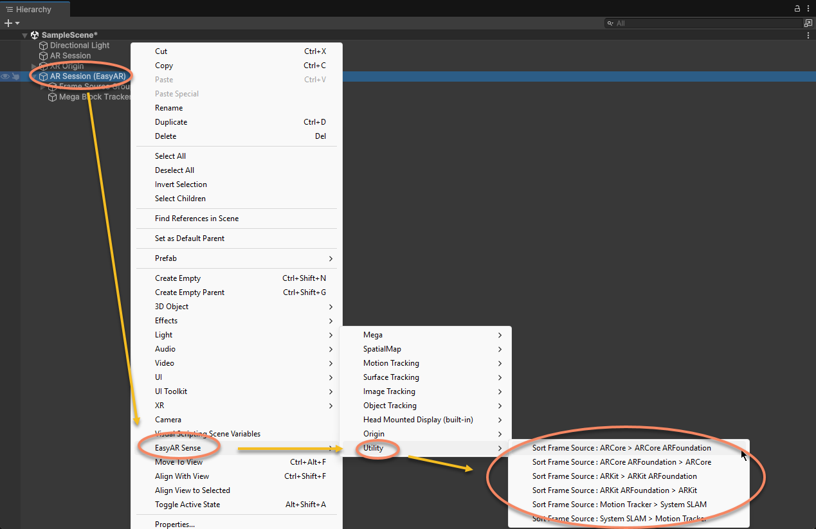Open the UI Toolkit submenu
816x529 pixels.
[237, 391]
